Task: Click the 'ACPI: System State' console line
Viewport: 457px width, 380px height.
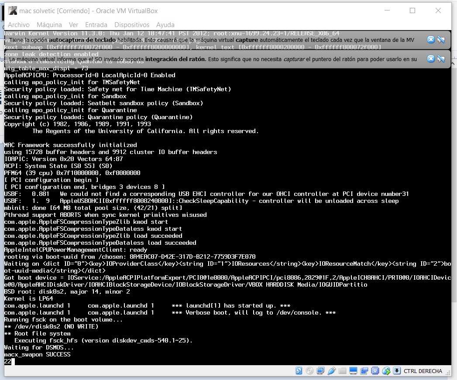Action: (58, 166)
